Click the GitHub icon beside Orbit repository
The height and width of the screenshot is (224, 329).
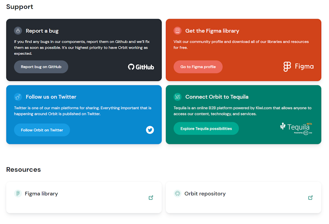coord(178,194)
